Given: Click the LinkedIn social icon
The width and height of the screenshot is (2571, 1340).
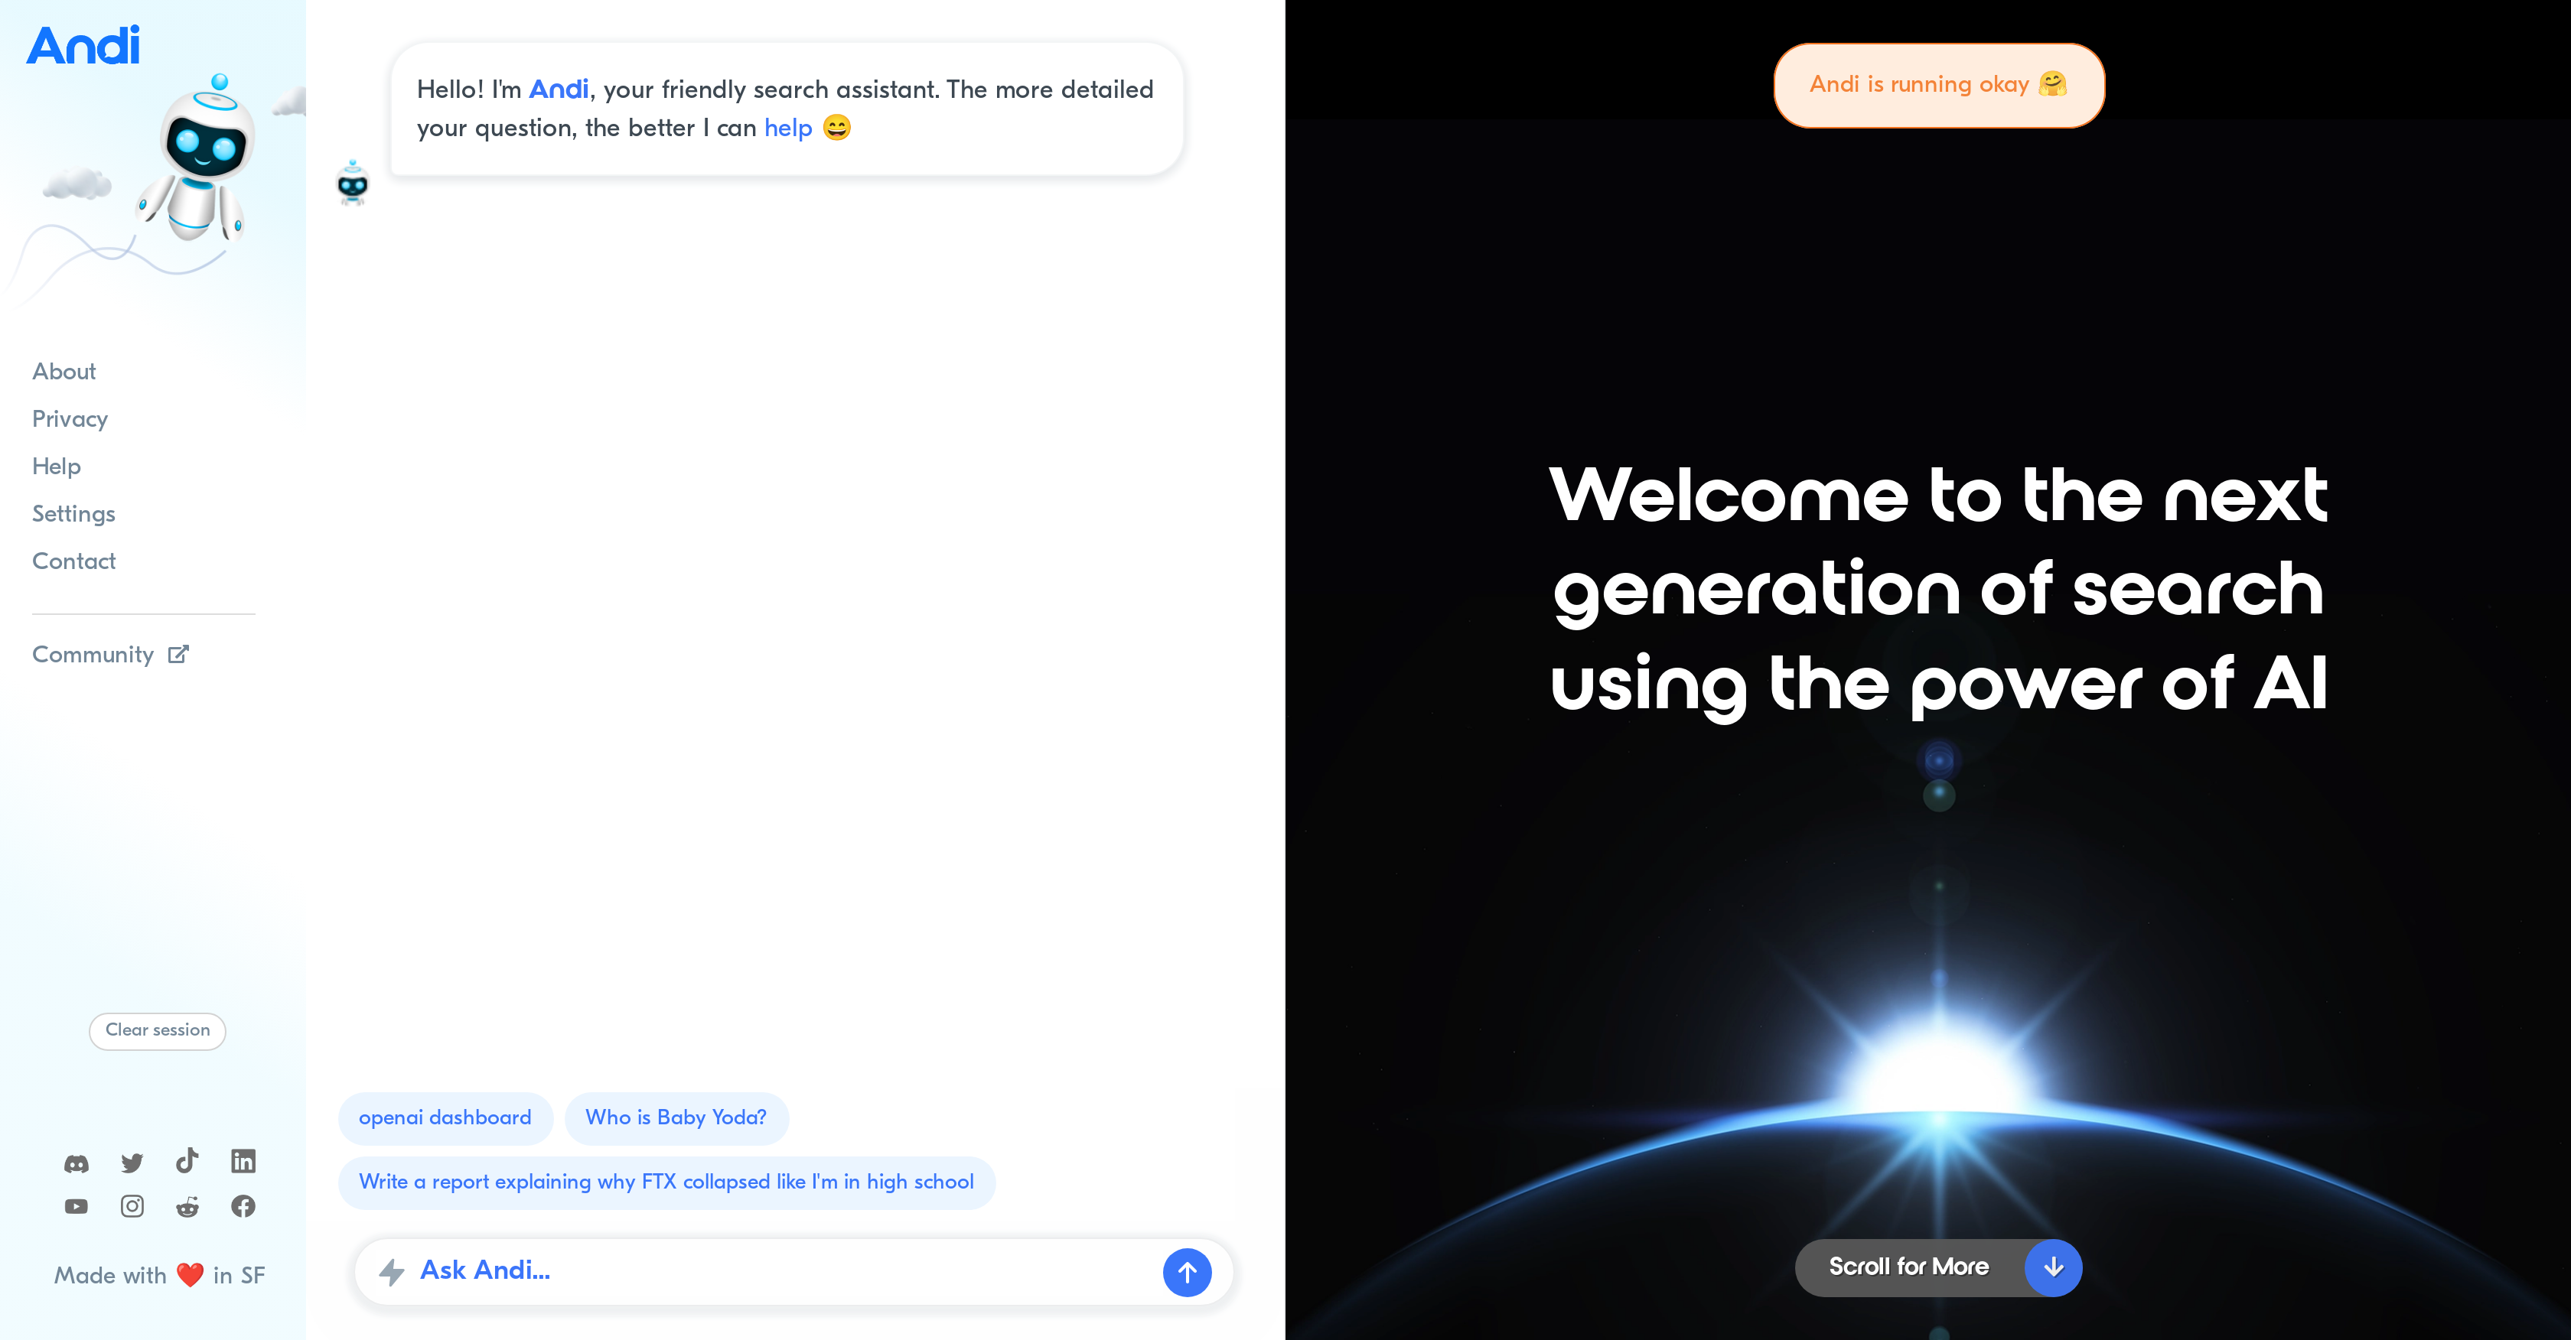Looking at the screenshot, I should 243,1162.
